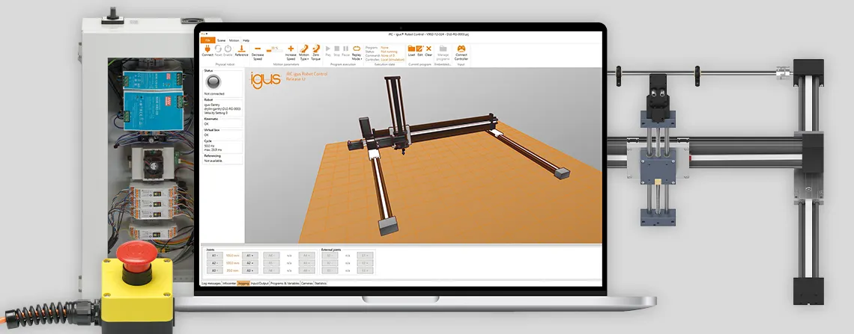Open the Replay Mode dropdown
Viewport: 854px width, 334px height.
[x=356, y=52]
